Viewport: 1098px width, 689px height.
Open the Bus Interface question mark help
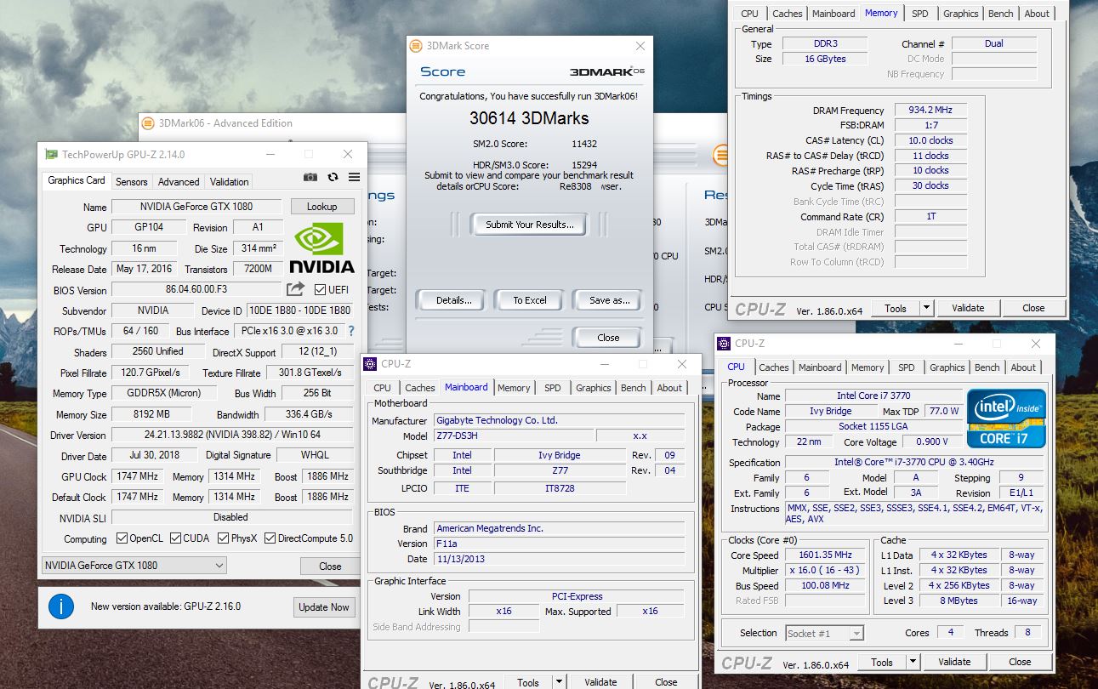pyautogui.click(x=350, y=331)
